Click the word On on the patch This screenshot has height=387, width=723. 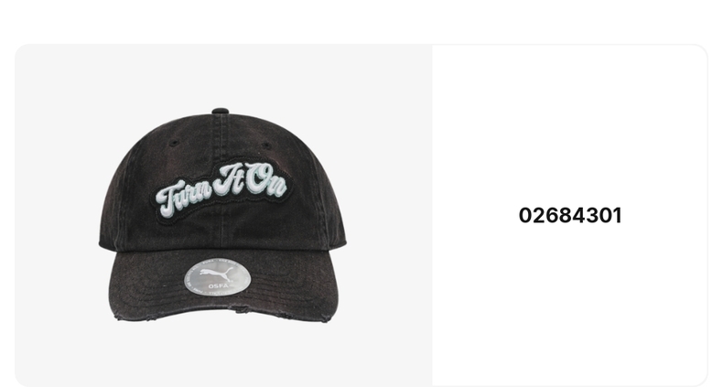(266, 181)
